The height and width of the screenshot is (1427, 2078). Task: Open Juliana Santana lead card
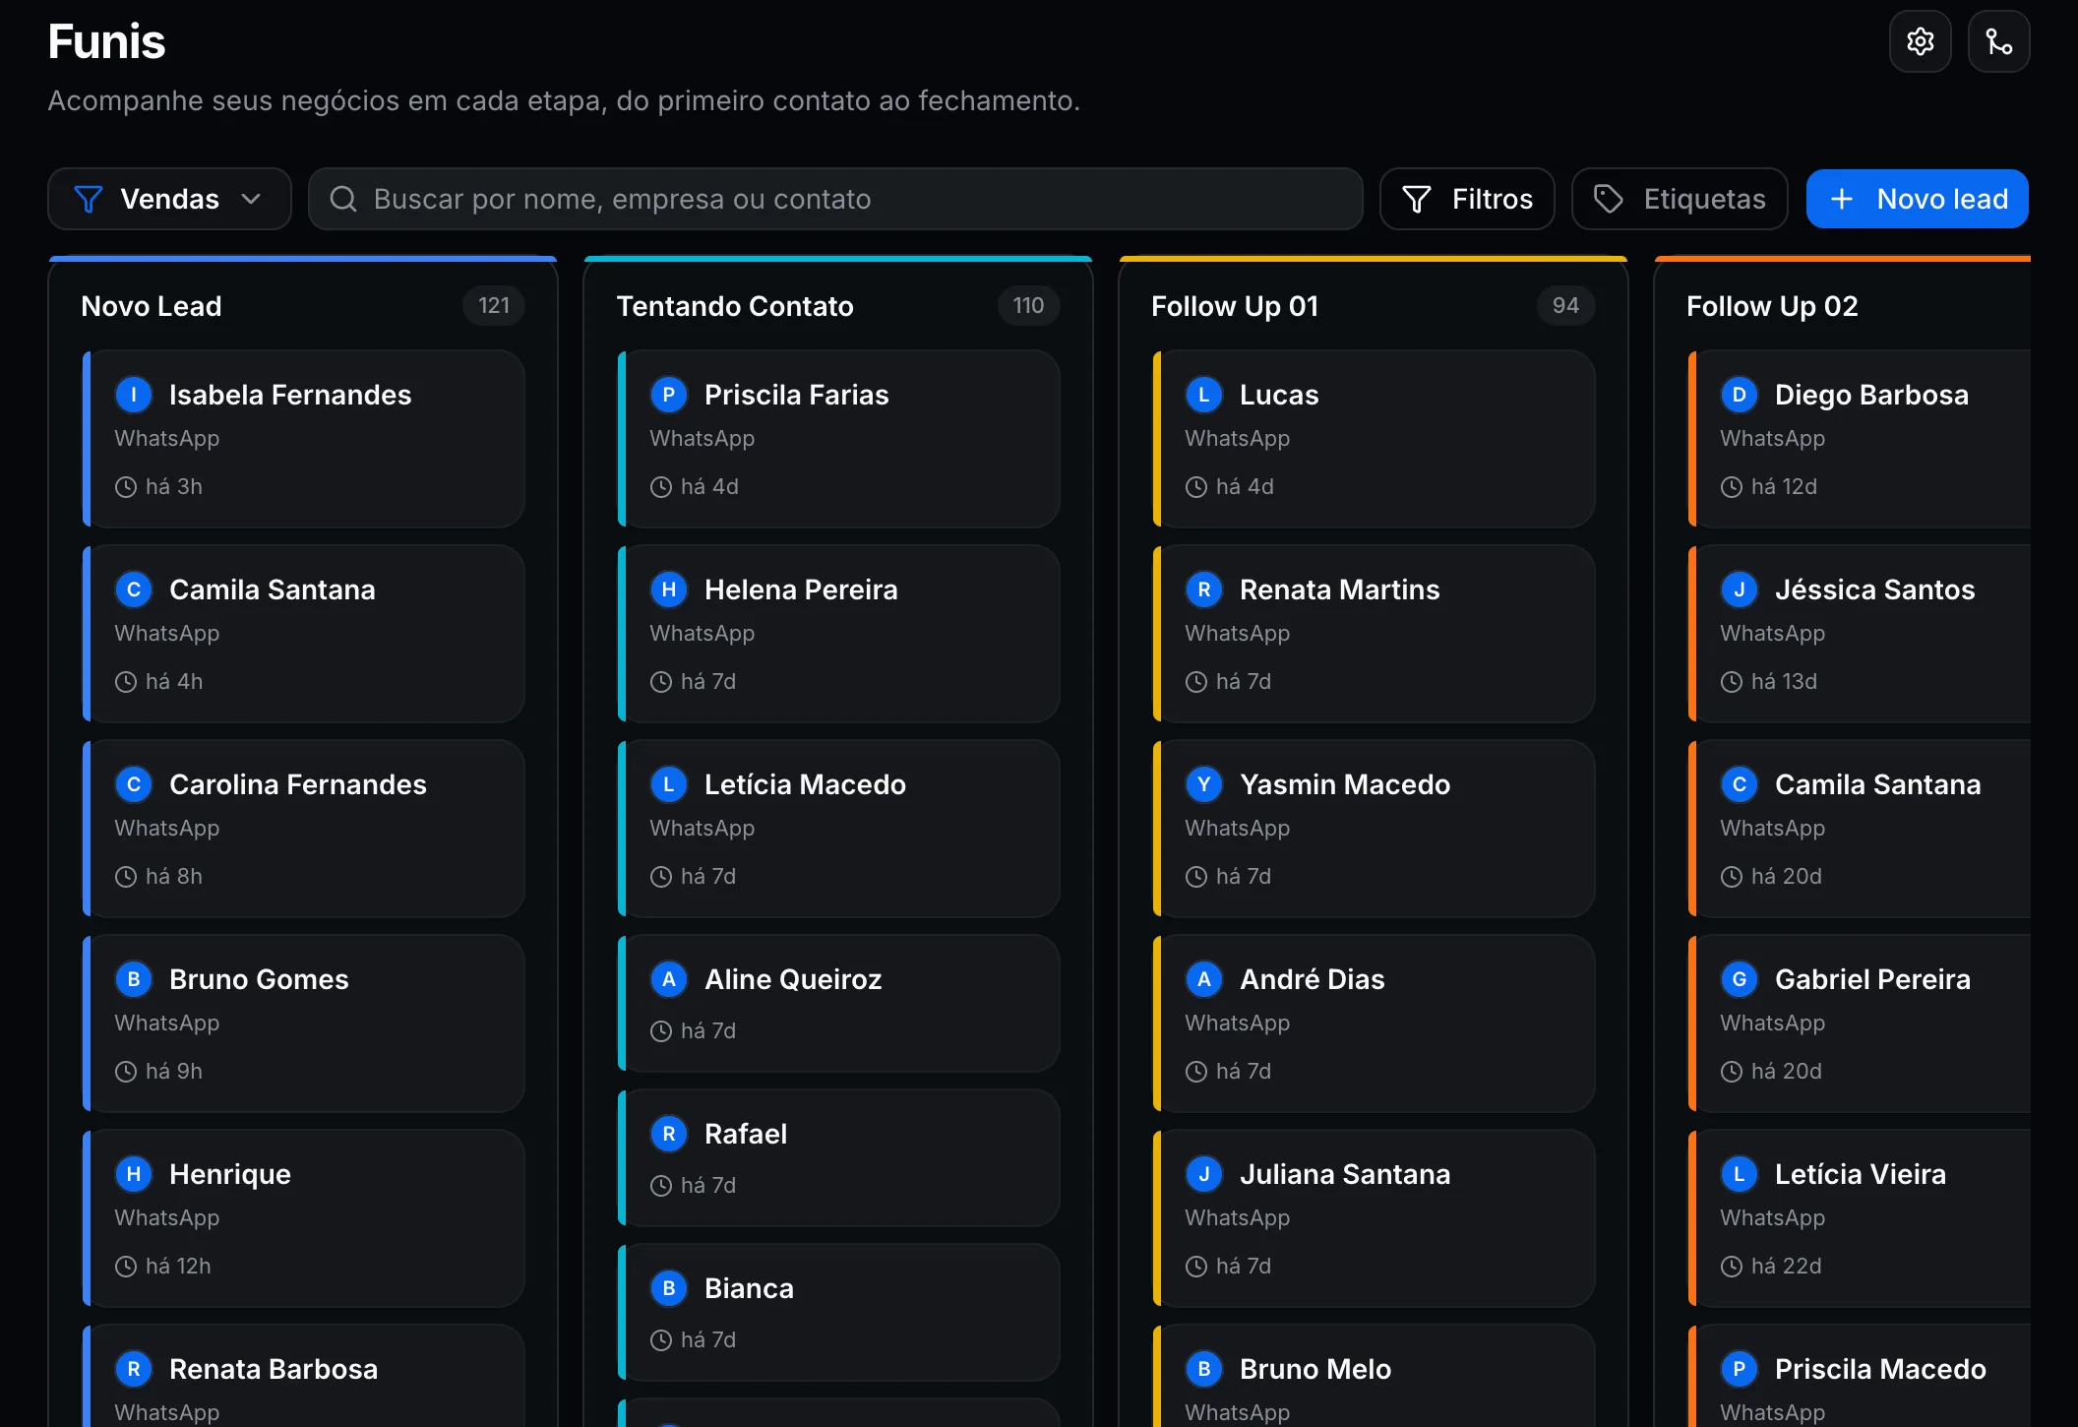pyautogui.click(x=1374, y=1218)
